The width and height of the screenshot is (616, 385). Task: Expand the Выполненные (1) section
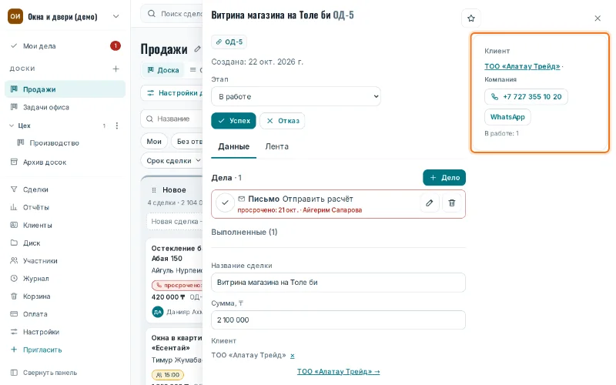coord(244,233)
